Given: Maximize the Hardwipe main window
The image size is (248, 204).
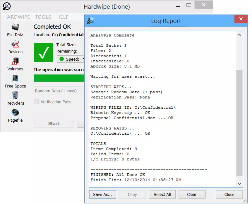Looking at the screenshot, I should coord(189,5).
